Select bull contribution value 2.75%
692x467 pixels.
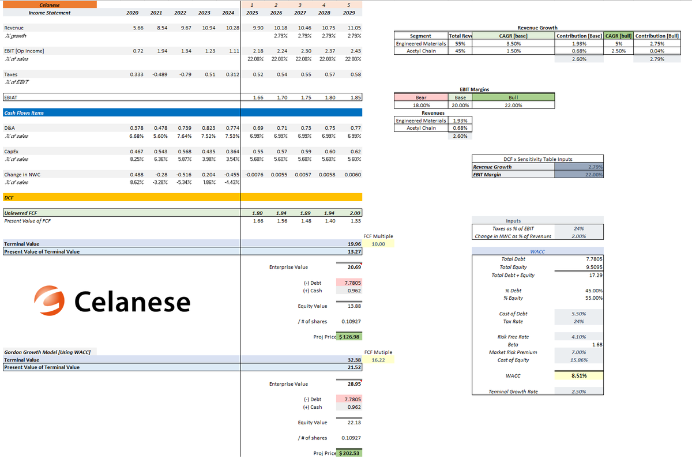[656, 43]
